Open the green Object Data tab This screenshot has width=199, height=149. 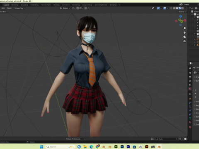pos(190,118)
